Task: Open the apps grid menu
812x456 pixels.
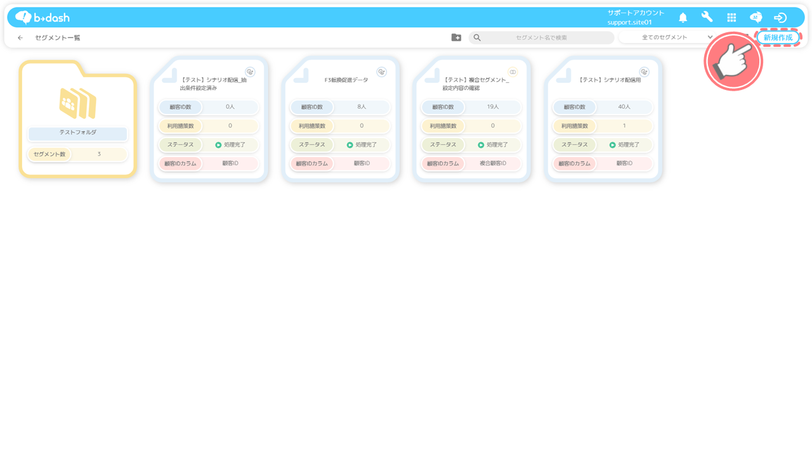Action: coord(731,18)
